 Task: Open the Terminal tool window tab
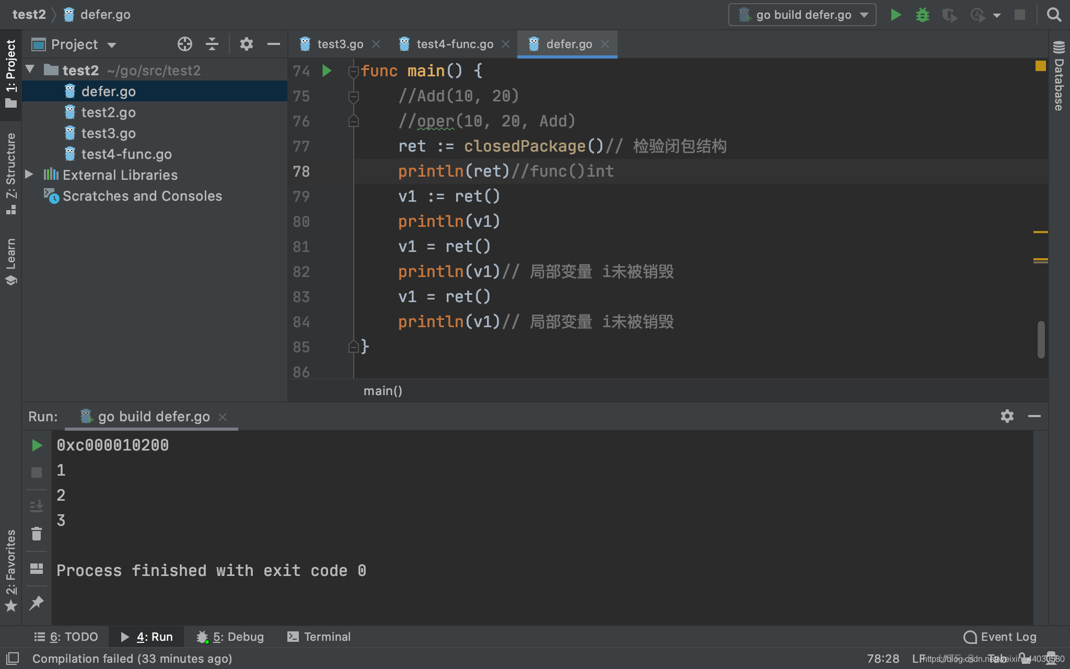319,637
